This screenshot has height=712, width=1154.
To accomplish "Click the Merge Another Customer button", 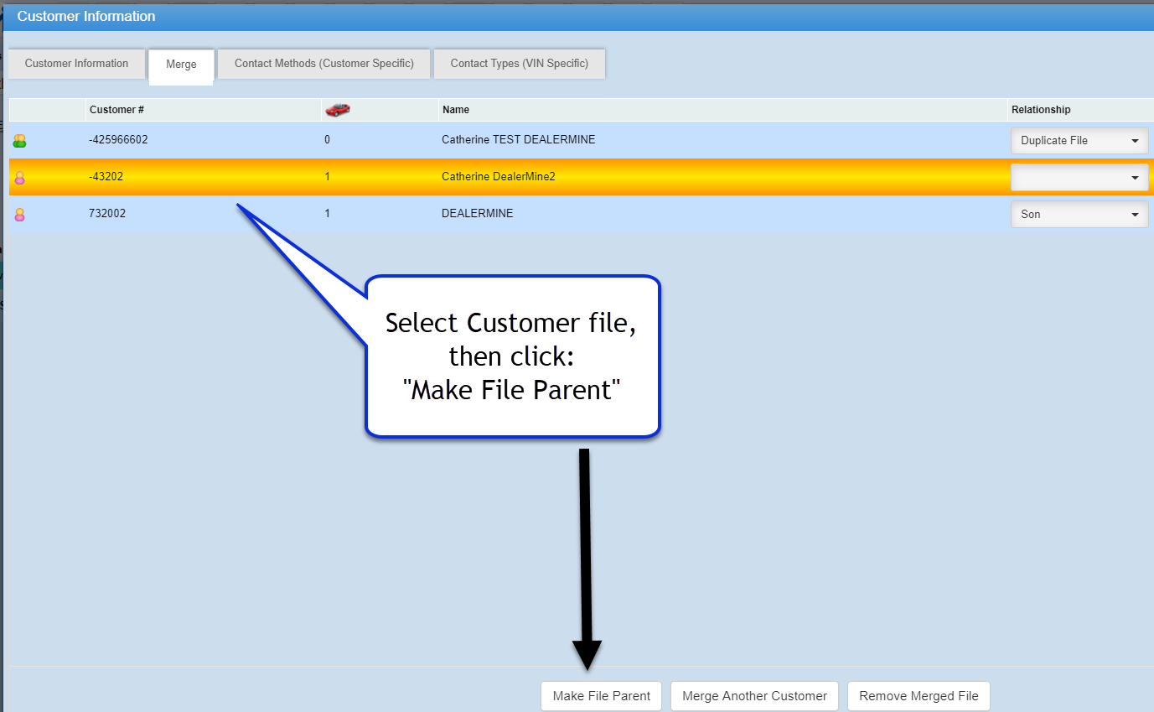I will pos(754,696).
